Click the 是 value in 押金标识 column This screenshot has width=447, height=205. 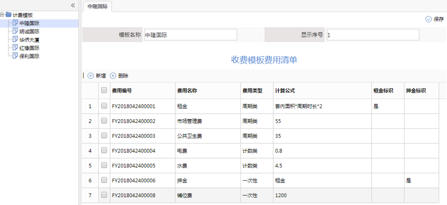click(409, 181)
